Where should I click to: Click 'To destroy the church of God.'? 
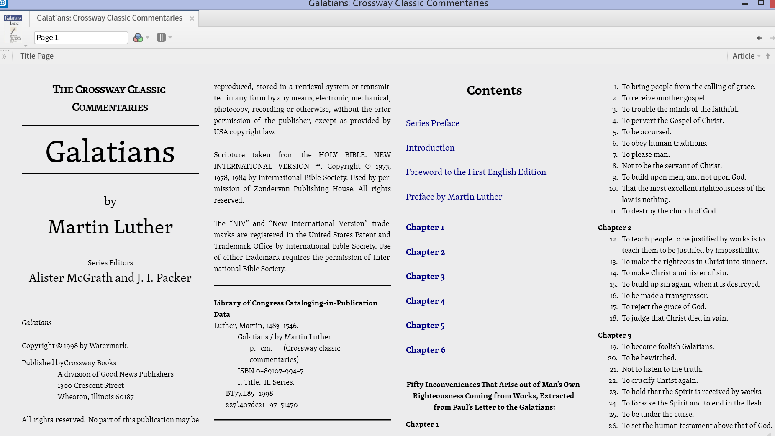[669, 211]
